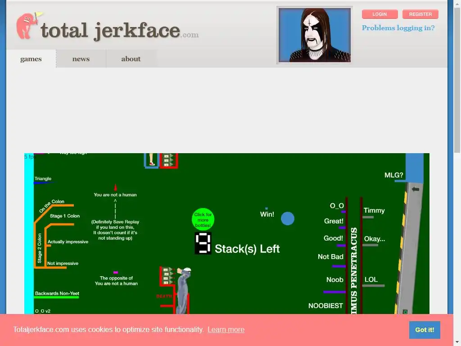The height and width of the screenshot is (346, 461).
Task: Click the bottle stack beside the pilot
Action: pos(168,276)
